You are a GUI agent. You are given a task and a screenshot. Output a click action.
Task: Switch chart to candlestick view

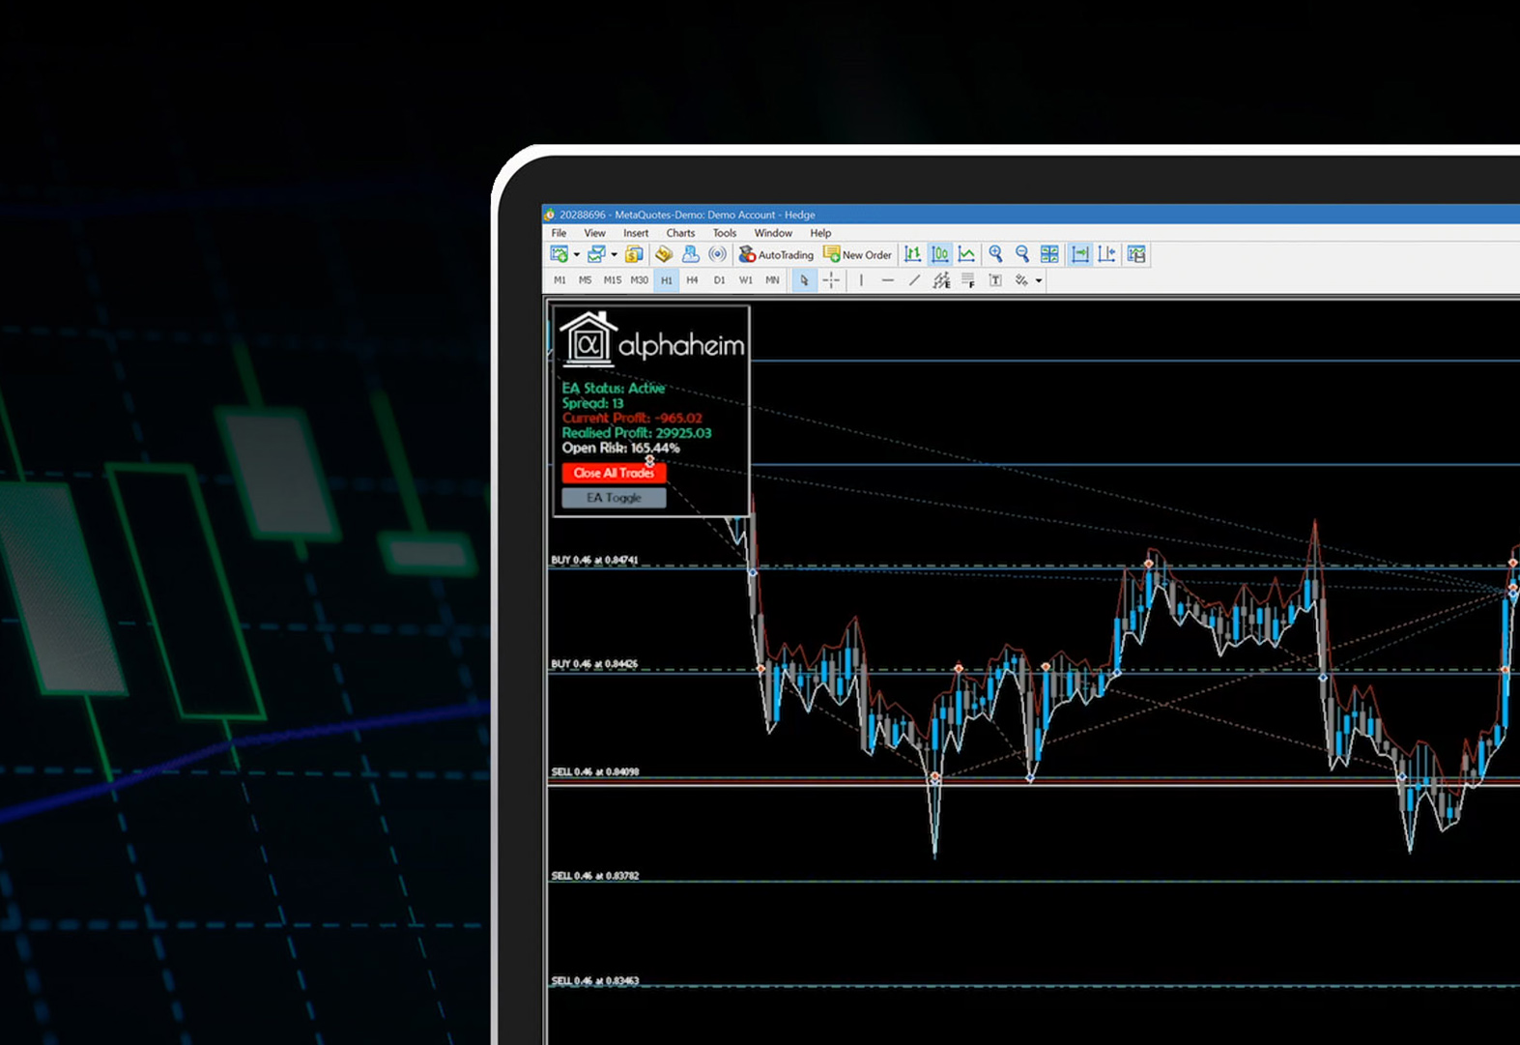pos(939,254)
